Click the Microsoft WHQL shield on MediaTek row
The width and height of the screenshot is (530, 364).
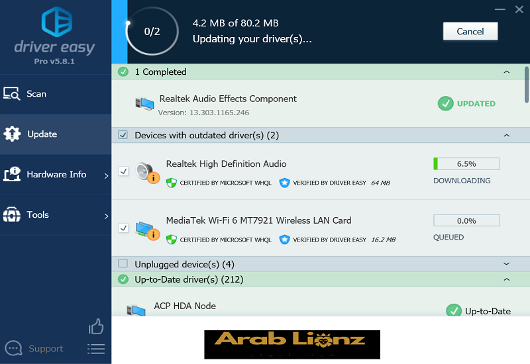[172, 240]
